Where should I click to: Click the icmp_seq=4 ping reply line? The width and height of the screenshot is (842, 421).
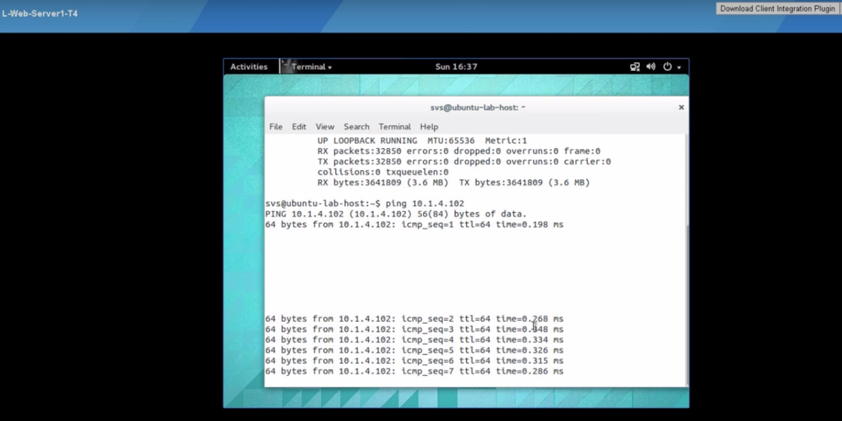(414, 340)
